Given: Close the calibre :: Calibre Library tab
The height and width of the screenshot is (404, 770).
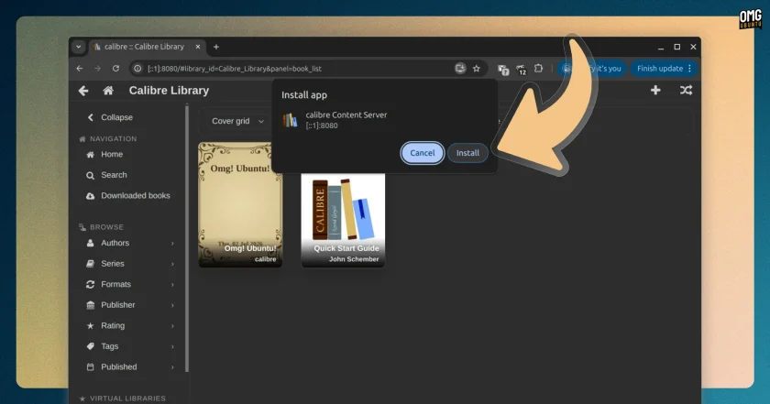Looking at the screenshot, I should 198,47.
